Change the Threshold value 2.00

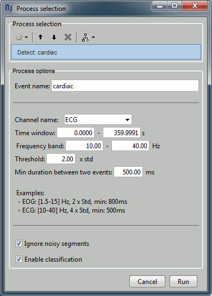point(61,159)
